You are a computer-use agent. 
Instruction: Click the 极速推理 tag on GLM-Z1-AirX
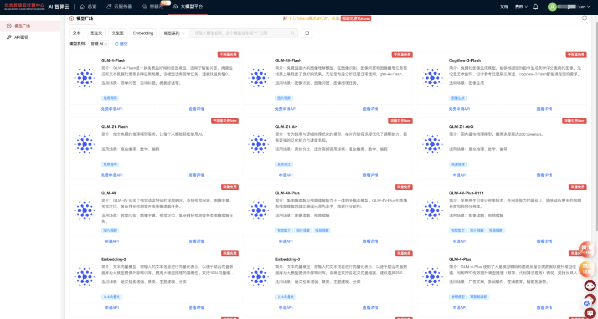(458, 164)
